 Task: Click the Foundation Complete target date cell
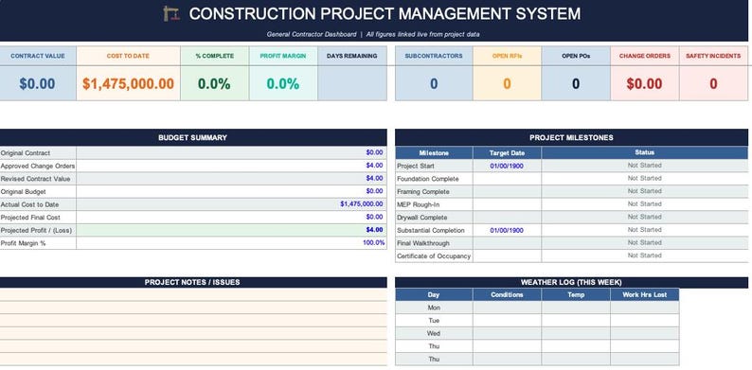click(507, 179)
